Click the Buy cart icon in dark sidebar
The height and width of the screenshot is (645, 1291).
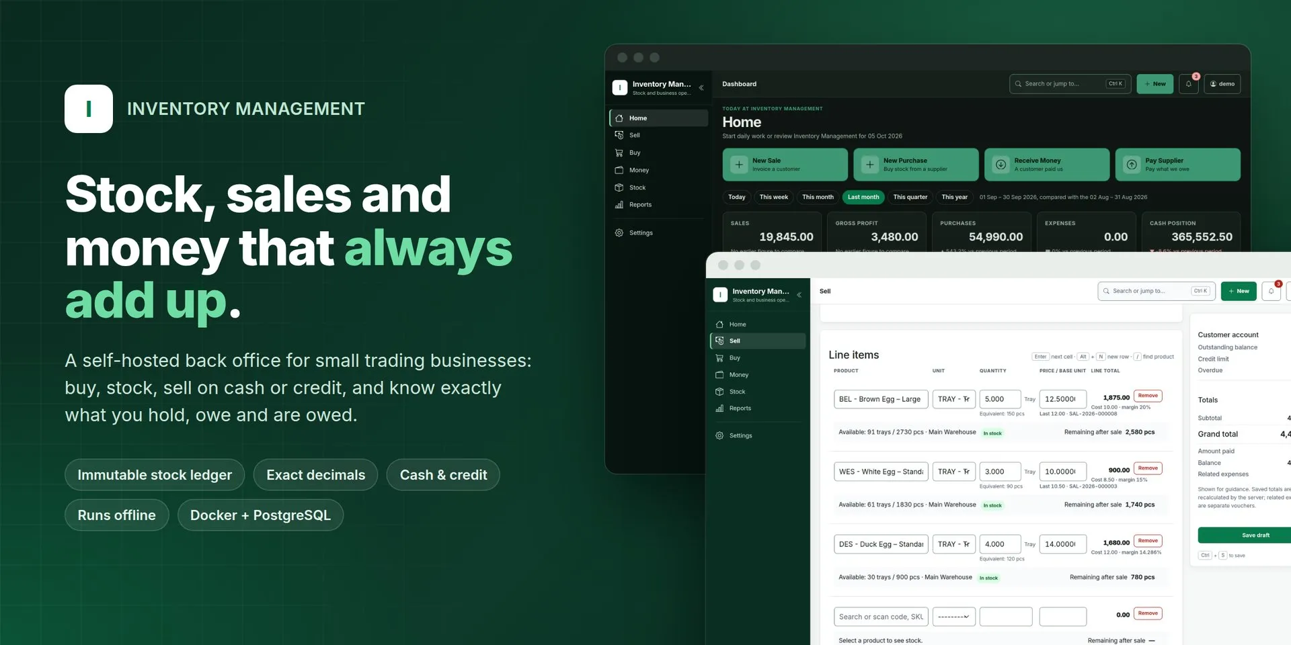point(619,153)
